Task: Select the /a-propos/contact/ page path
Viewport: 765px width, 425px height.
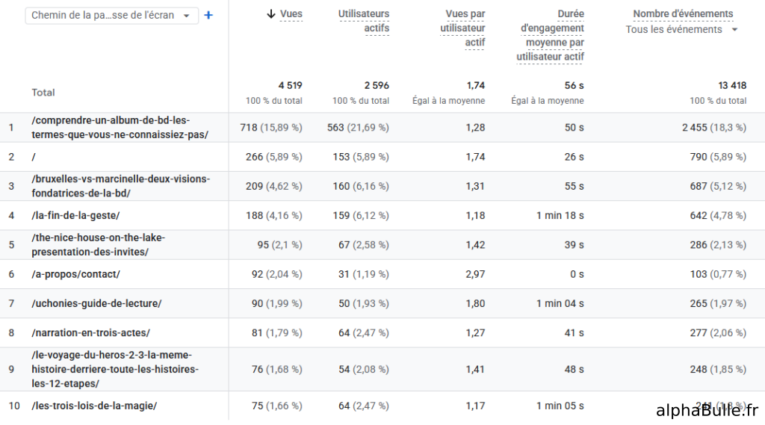Action: (x=75, y=274)
